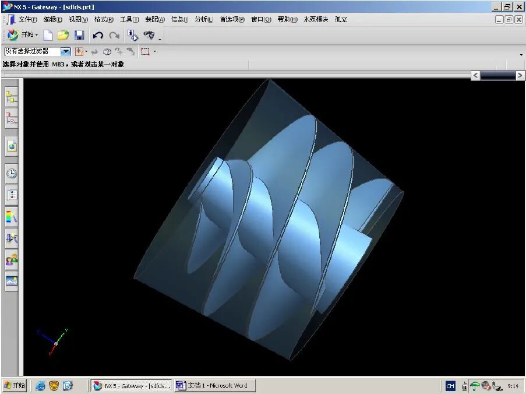The image size is (526, 394).
Task: Open the History clock sidebar tab
Action: (x=12, y=174)
